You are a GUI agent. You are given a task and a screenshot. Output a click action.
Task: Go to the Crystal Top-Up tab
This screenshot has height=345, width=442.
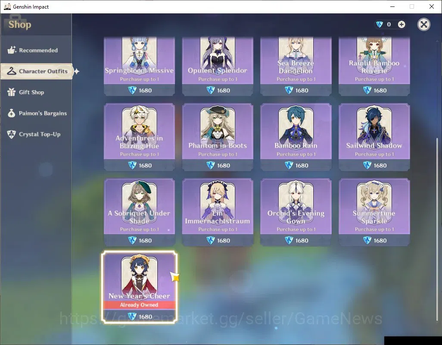pos(36,134)
